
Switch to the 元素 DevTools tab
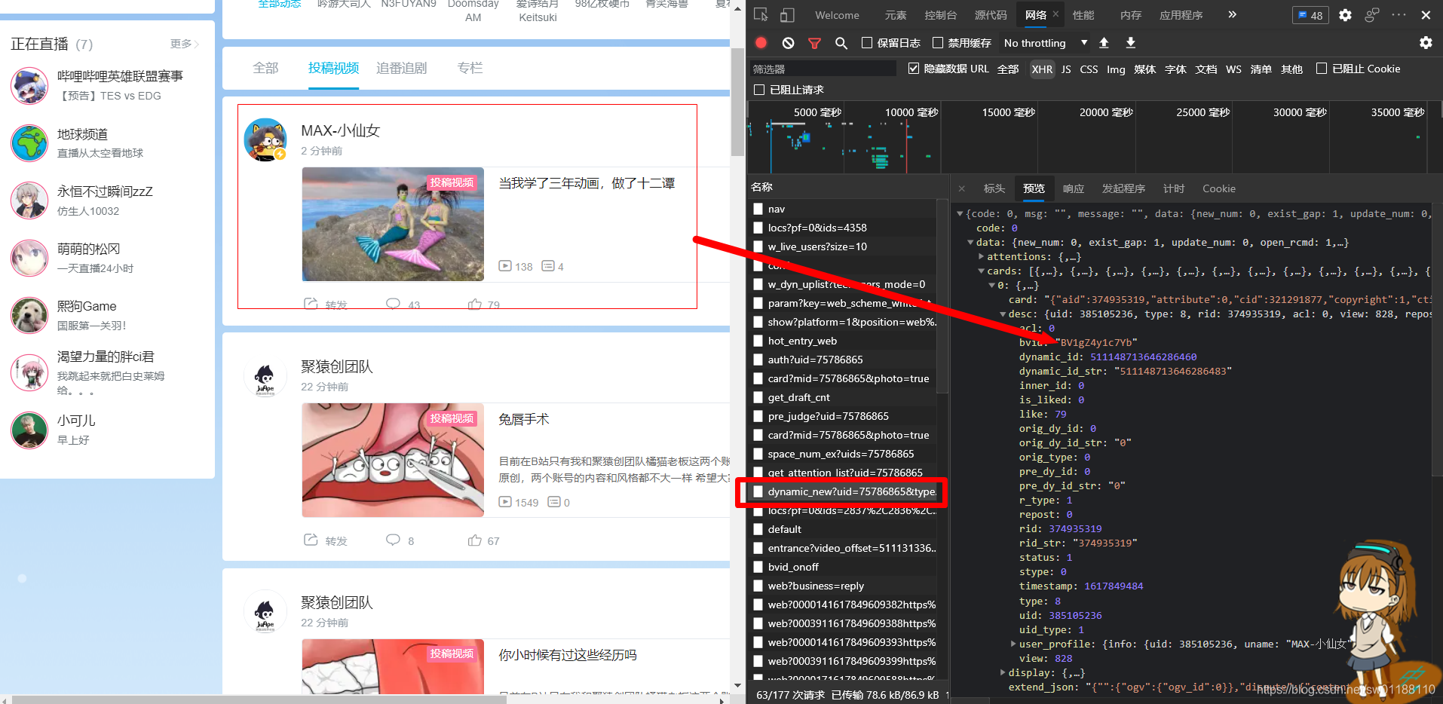[x=896, y=15]
